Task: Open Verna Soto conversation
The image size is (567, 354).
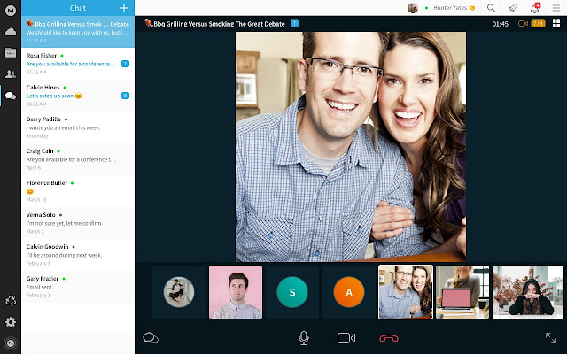Action: (78, 222)
